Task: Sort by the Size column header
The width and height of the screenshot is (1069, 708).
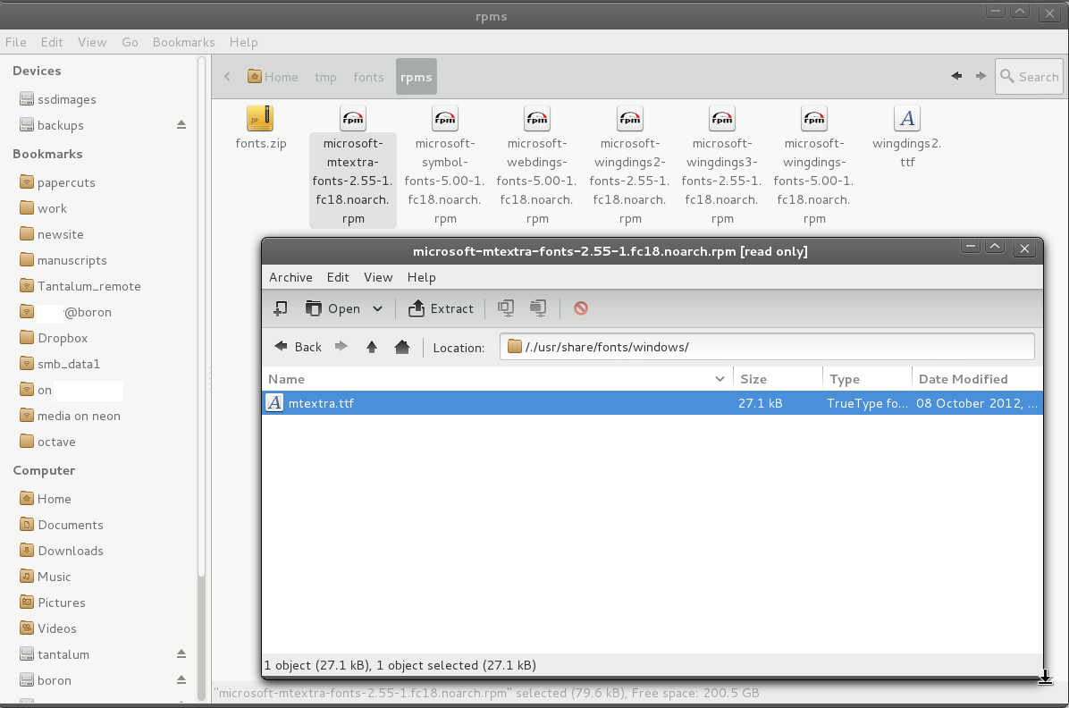Action: pyautogui.click(x=778, y=378)
